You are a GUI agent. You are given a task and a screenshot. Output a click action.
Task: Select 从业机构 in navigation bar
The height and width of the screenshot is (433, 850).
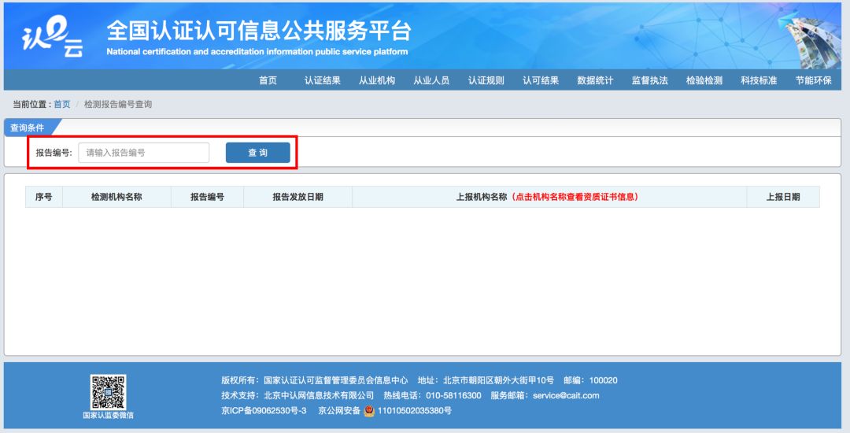click(377, 80)
